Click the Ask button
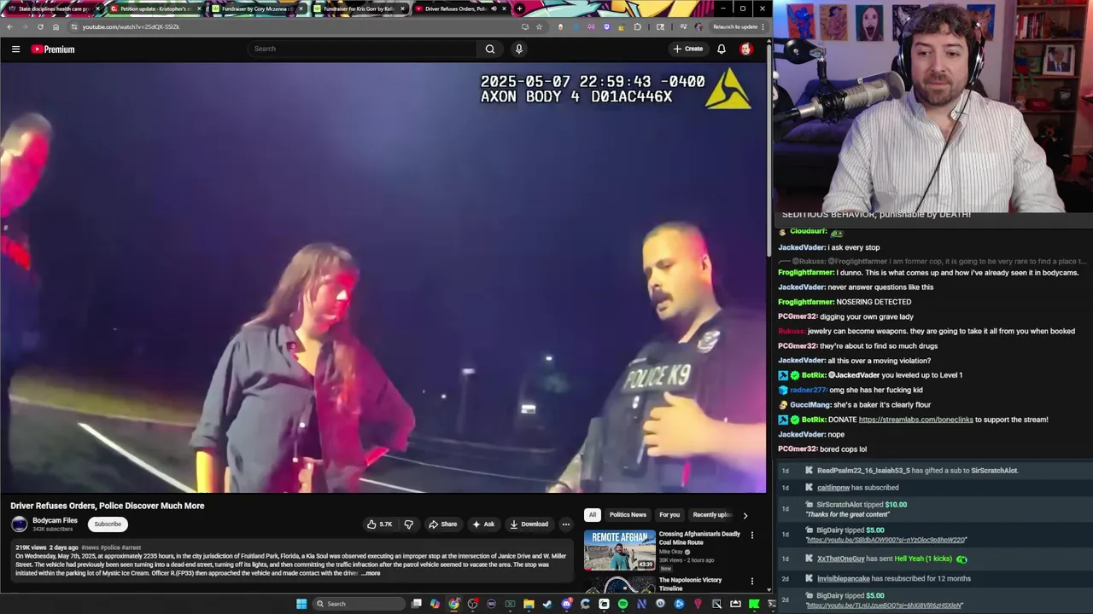Image resolution: width=1093 pixels, height=614 pixels. pyautogui.click(x=483, y=524)
